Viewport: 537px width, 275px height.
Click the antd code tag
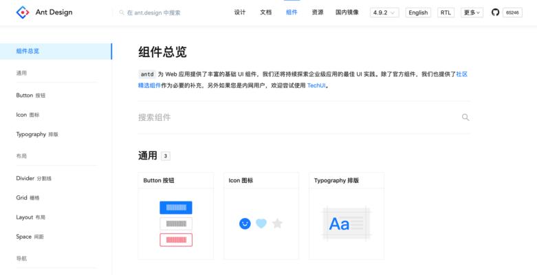pyautogui.click(x=147, y=74)
